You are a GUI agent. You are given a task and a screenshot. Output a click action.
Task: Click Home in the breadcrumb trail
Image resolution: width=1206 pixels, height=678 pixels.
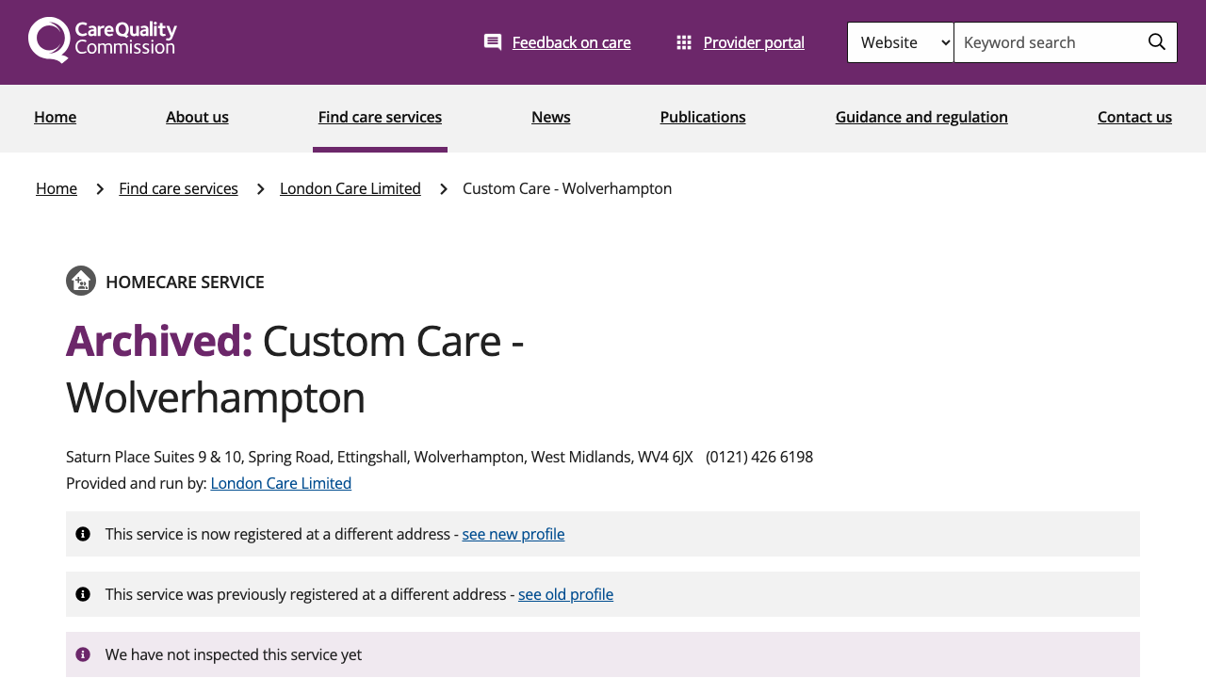click(x=57, y=187)
